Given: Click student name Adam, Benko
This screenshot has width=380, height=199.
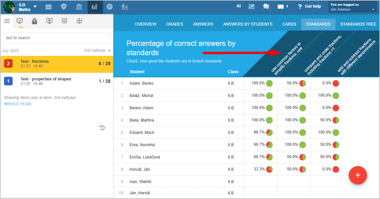Looking at the screenshot, I should pos(142,83).
